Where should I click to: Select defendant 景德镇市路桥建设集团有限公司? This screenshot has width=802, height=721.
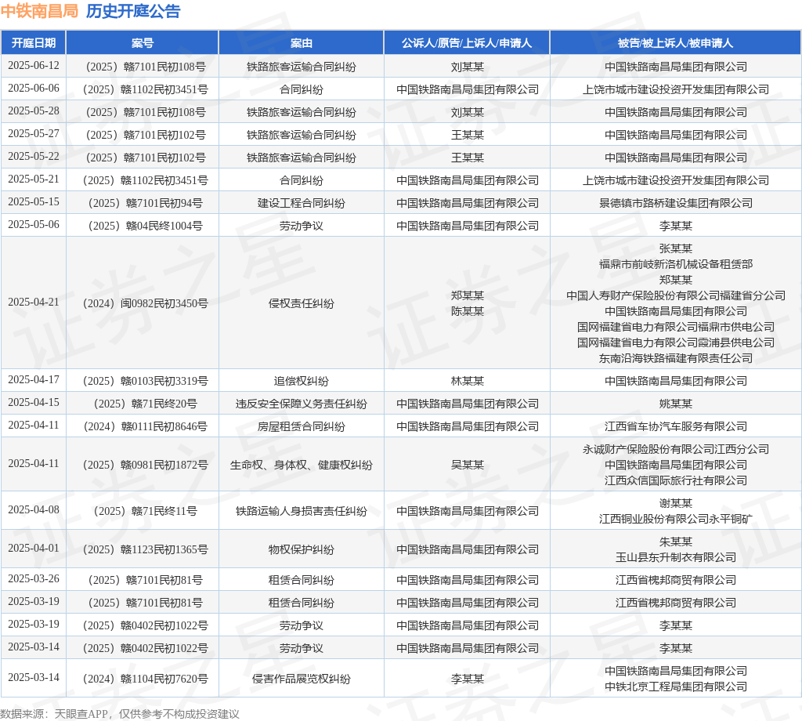[x=675, y=203]
